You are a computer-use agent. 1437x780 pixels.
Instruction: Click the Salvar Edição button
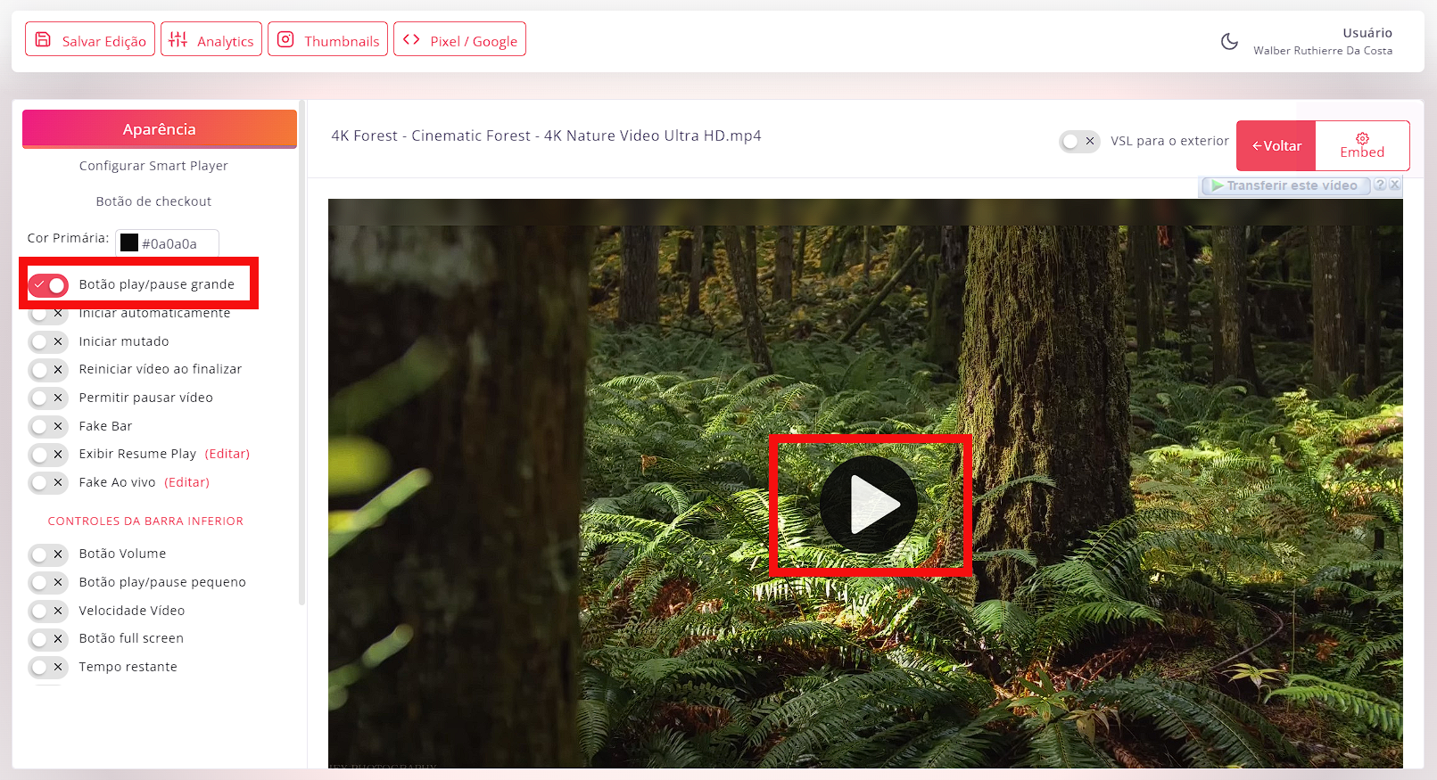coord(90,39)
